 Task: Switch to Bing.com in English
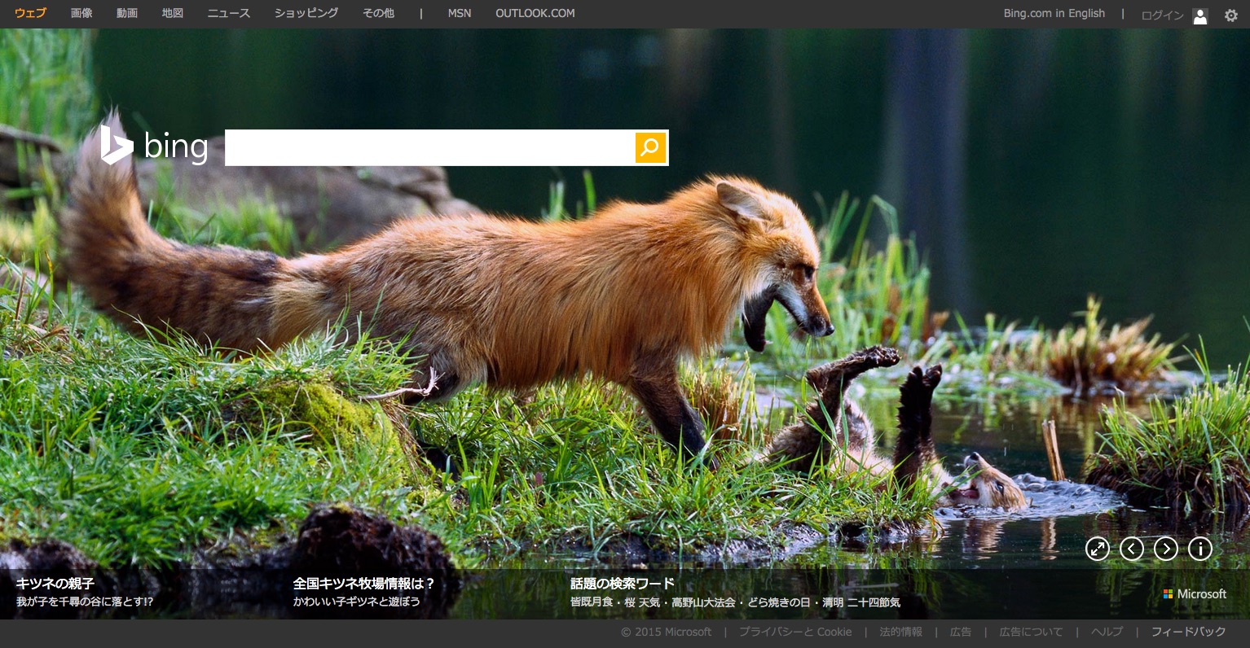pyautogui.click(x=1054, y=14)
